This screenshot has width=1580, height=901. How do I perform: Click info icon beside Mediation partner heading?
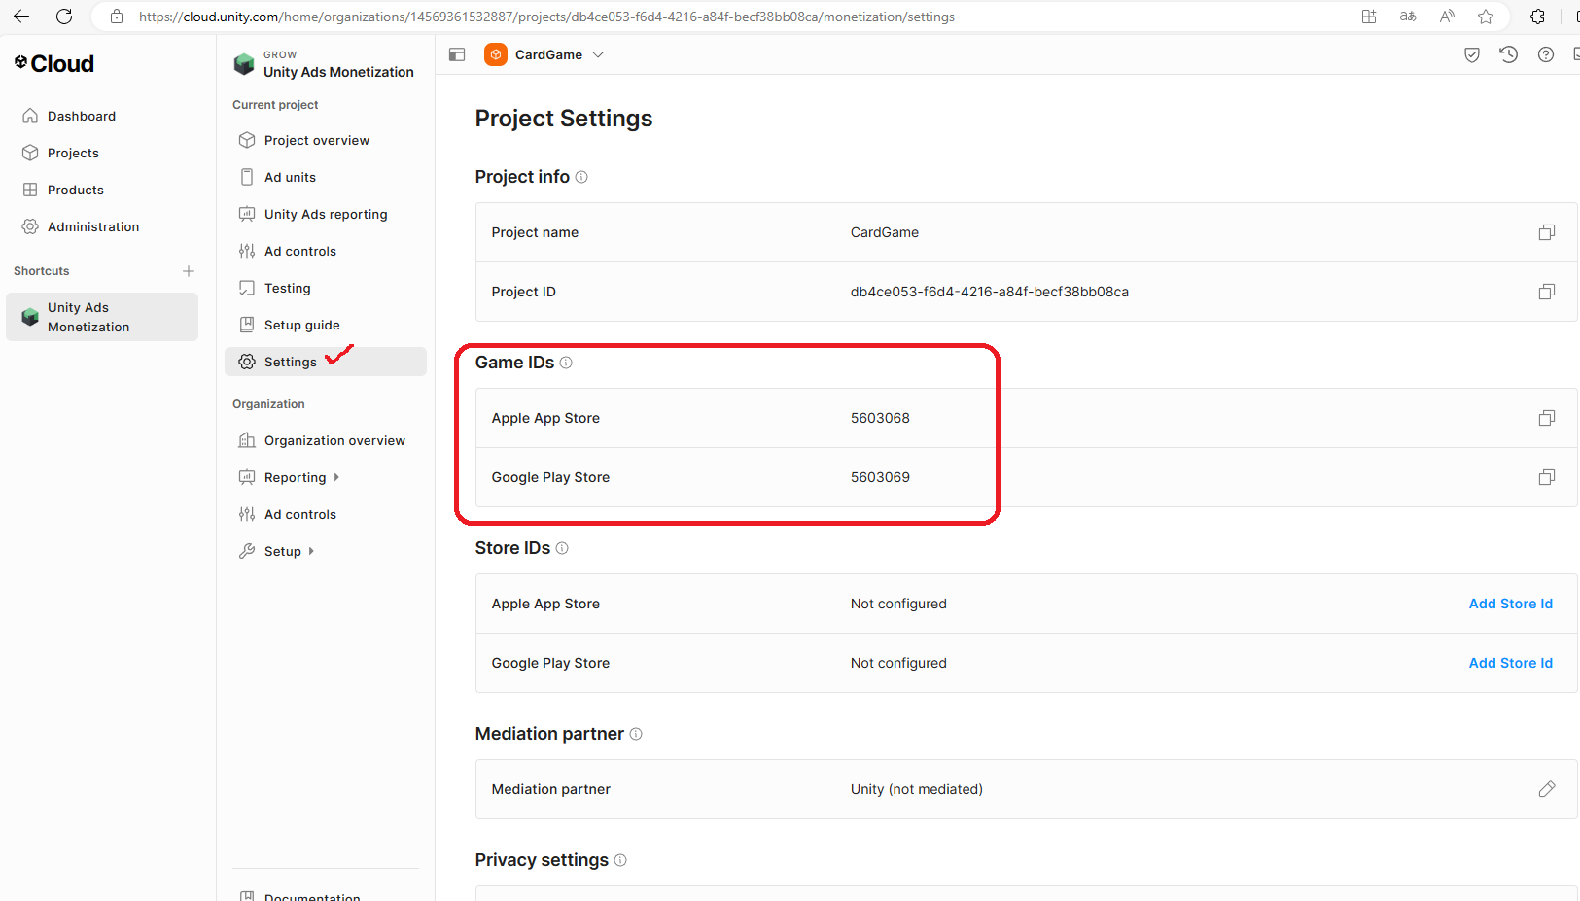[x=636, y=734]
